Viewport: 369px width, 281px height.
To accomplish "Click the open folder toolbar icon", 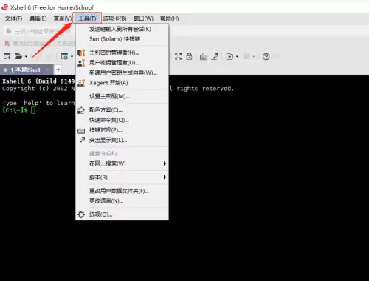I will (x=18, y=56).
